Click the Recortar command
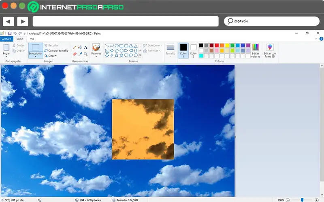The width and height of the screenshot is (324, 202). [x=51, y=45]
